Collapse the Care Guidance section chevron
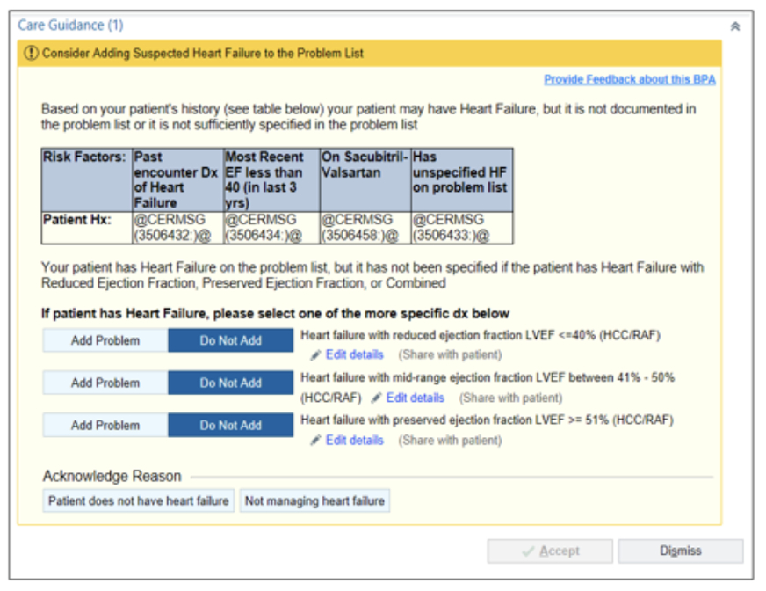Viewport: 766px width, 591px height. coord(735,26)
